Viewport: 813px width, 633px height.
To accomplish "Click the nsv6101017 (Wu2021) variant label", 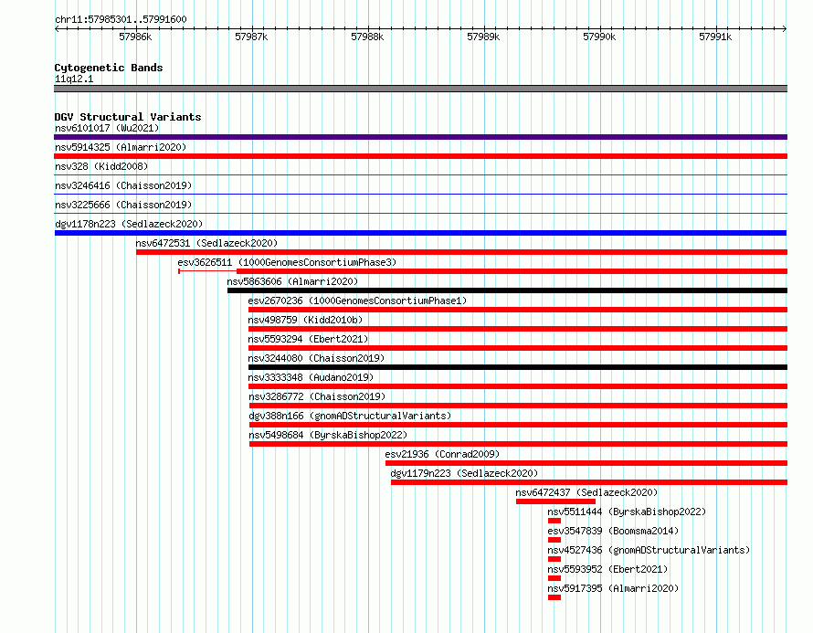I will [107, 128].
